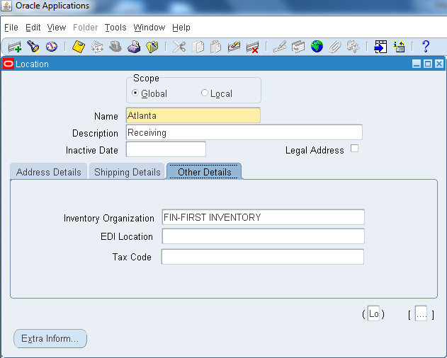Screen dimensions: 447x358
Task: Open Edit Field pencil icon
Action: point(280,47)
